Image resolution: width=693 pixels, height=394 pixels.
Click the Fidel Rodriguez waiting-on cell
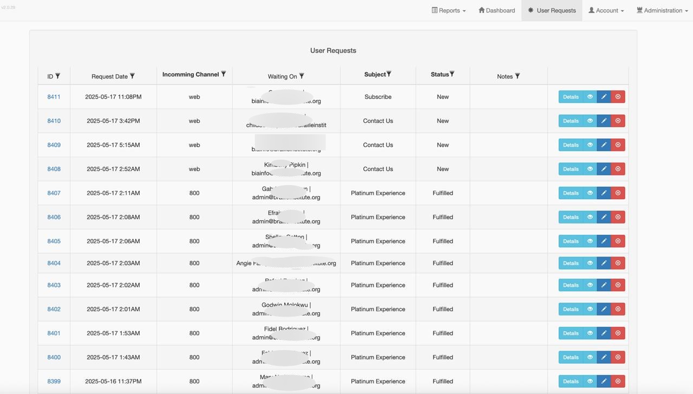(286, 333)
